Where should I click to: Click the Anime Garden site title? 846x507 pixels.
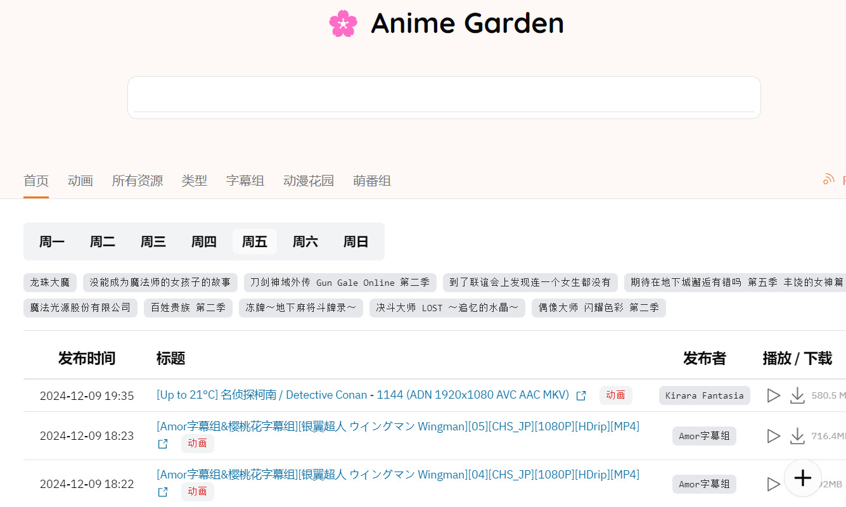[x=467, y=23]
